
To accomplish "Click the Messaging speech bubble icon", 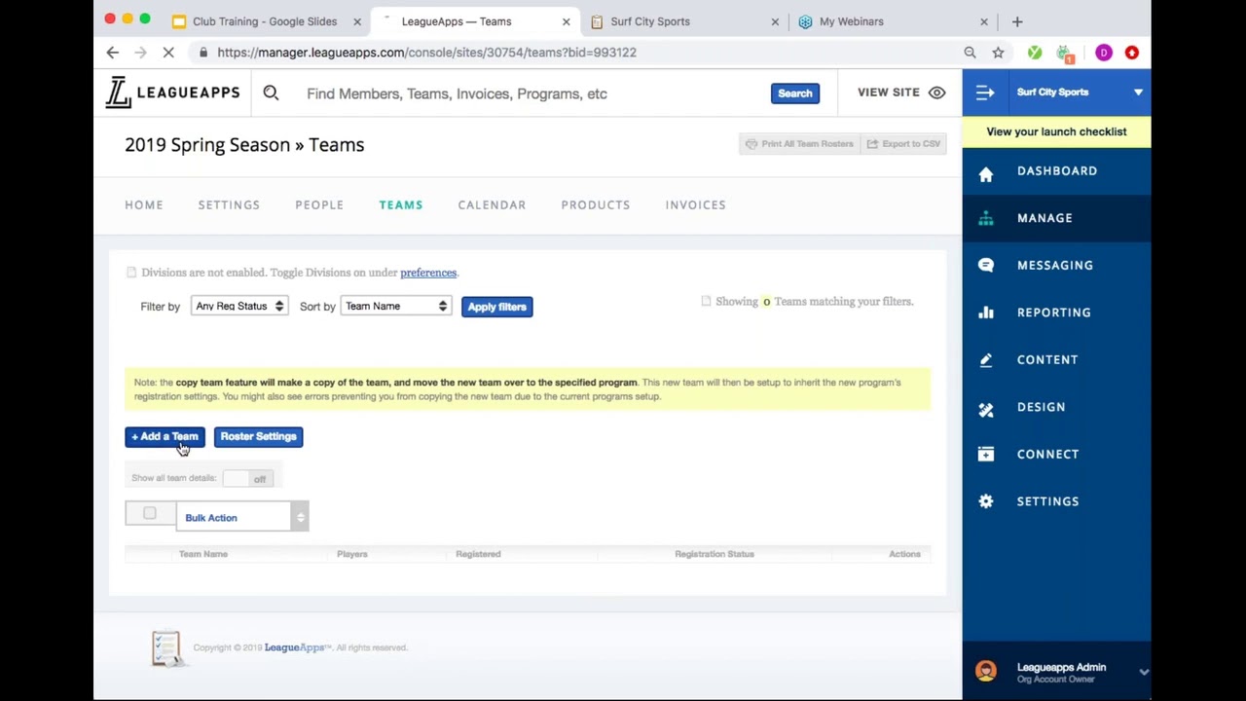I will pyautogui.click(x=986, y=265).
